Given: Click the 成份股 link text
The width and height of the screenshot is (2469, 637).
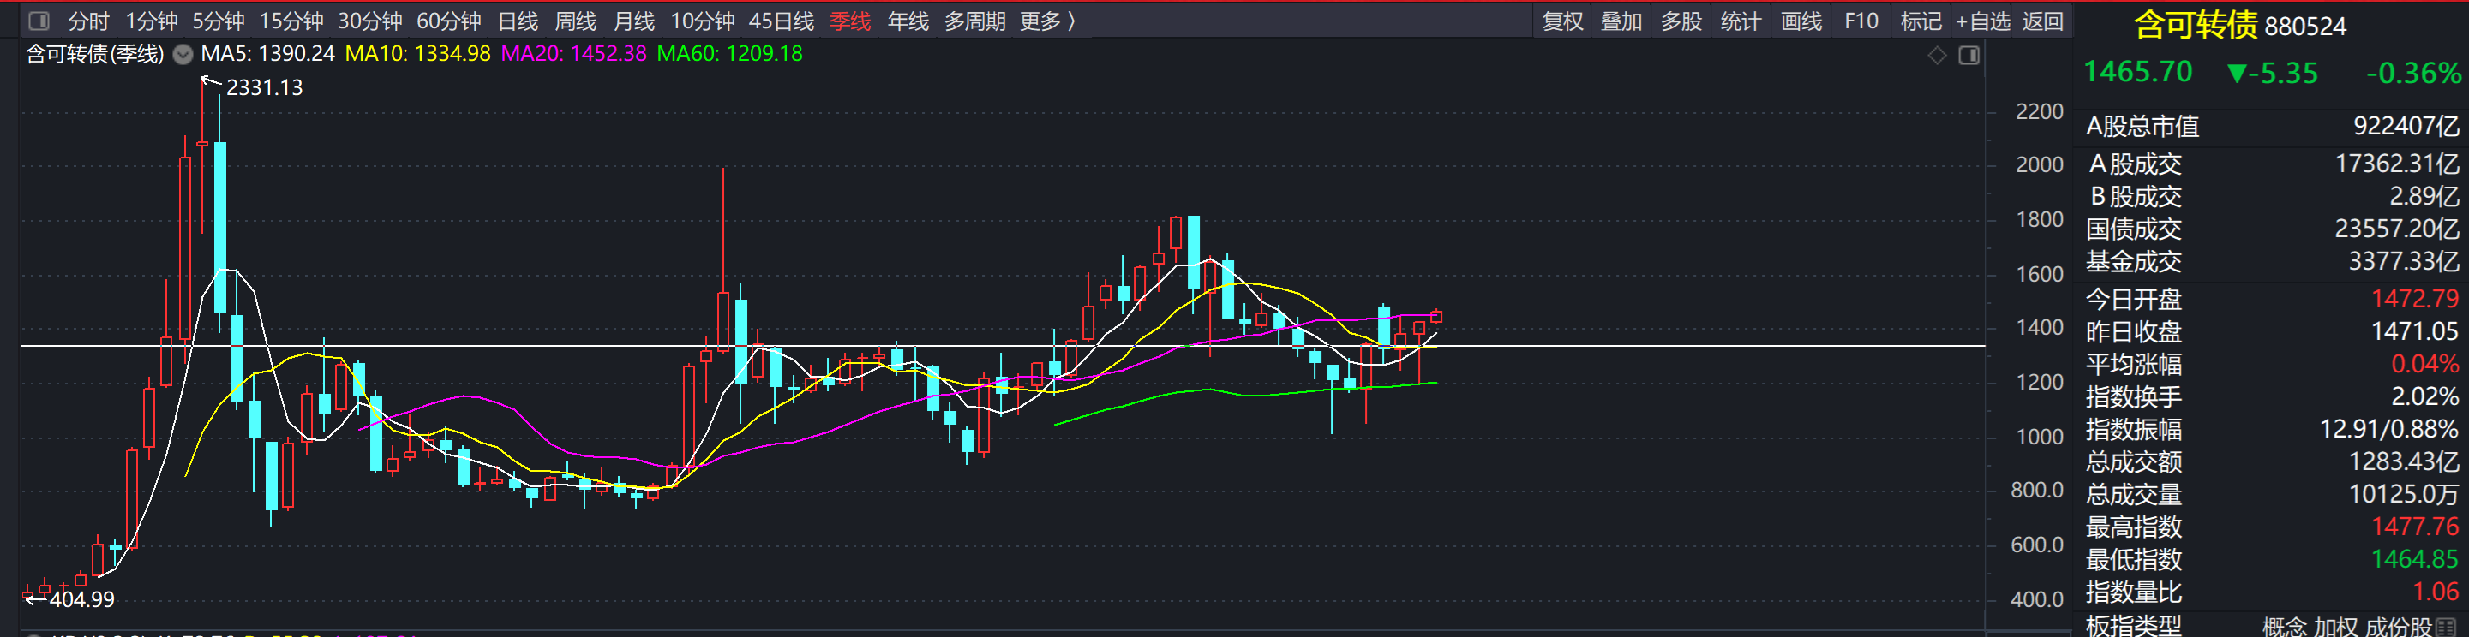Looking at the screenshot, I should click(x=2398, y=628).
